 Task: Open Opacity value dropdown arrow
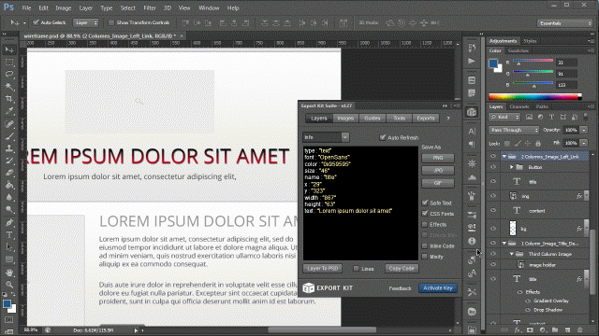tap(584, 131)
